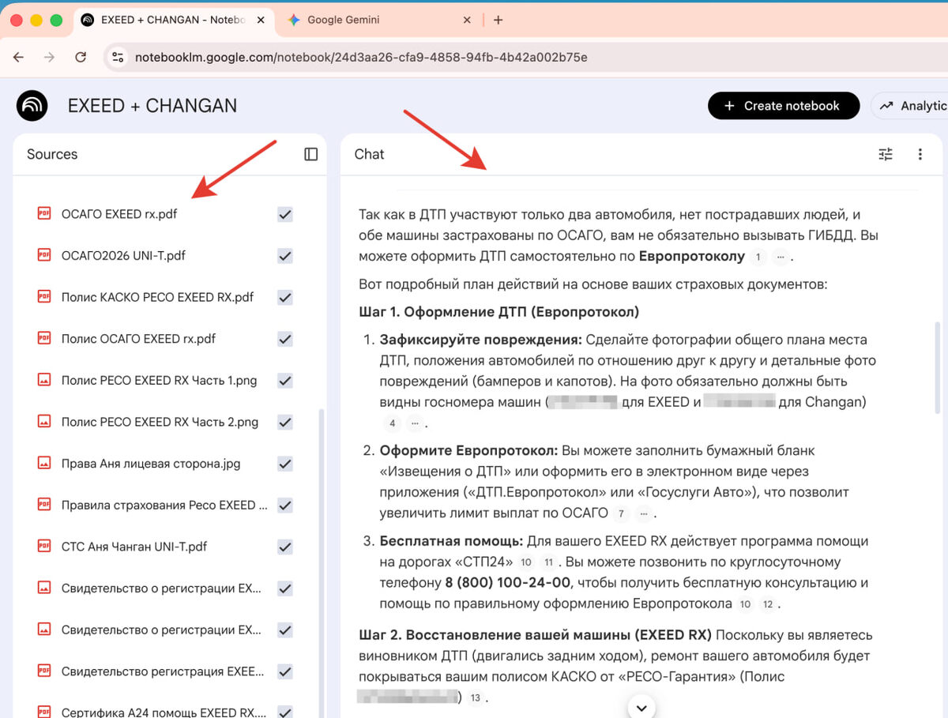Viewport: 948px width, 718px height.
Task: Click the Sources panel scrollbar
Action: point(321,562)
